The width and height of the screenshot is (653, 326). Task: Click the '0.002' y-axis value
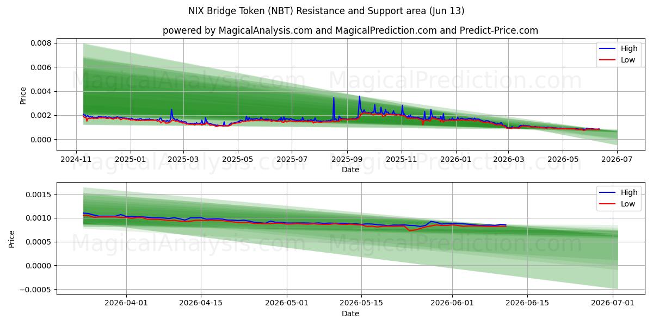pyautogui.click(x=41, y=115)
